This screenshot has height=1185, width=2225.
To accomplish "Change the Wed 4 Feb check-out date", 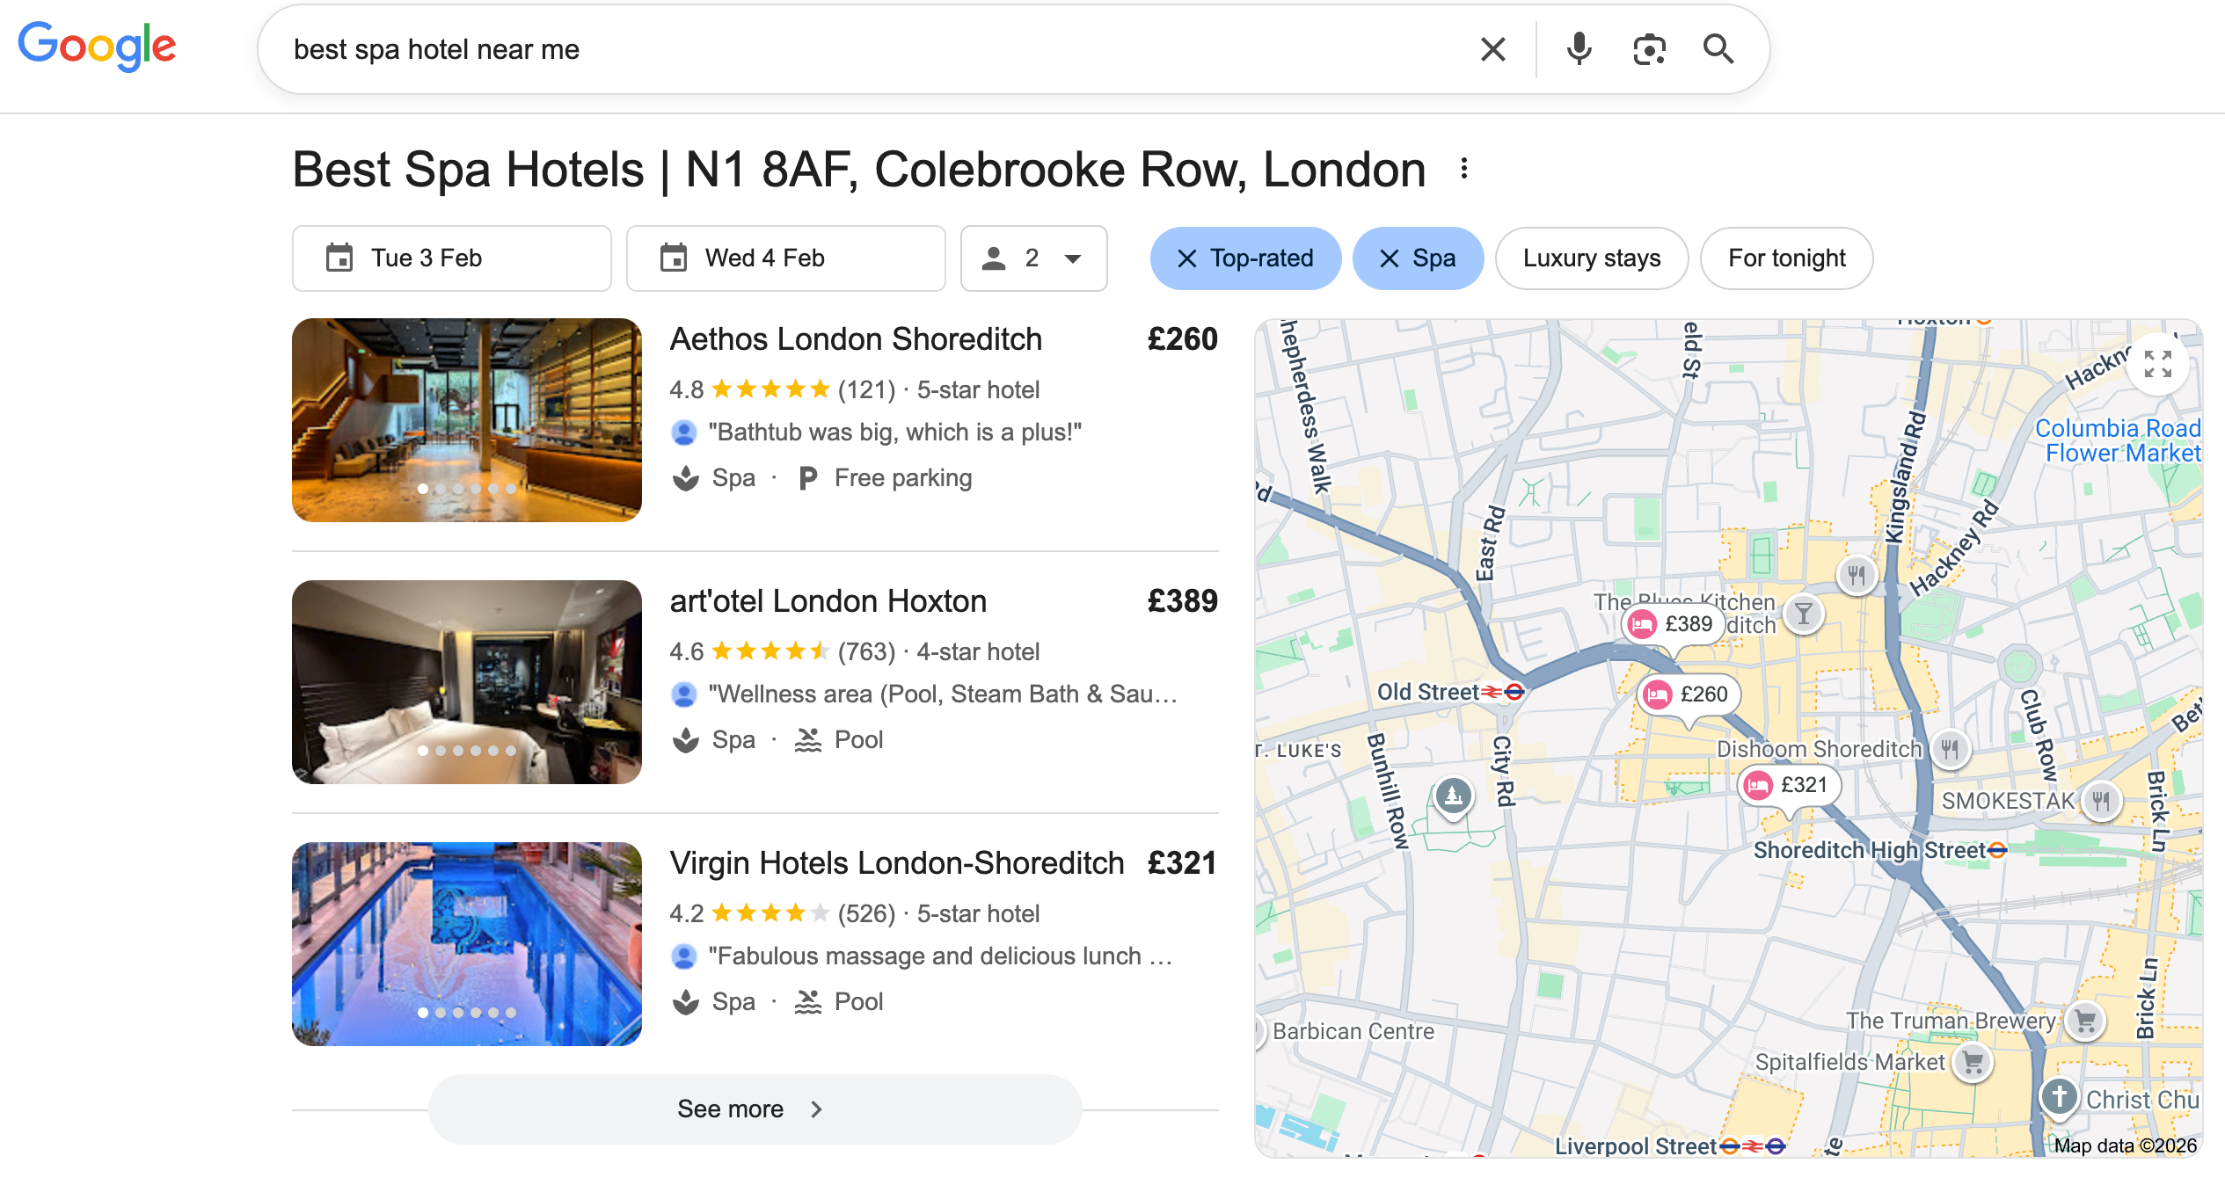I will coord(785,258).
